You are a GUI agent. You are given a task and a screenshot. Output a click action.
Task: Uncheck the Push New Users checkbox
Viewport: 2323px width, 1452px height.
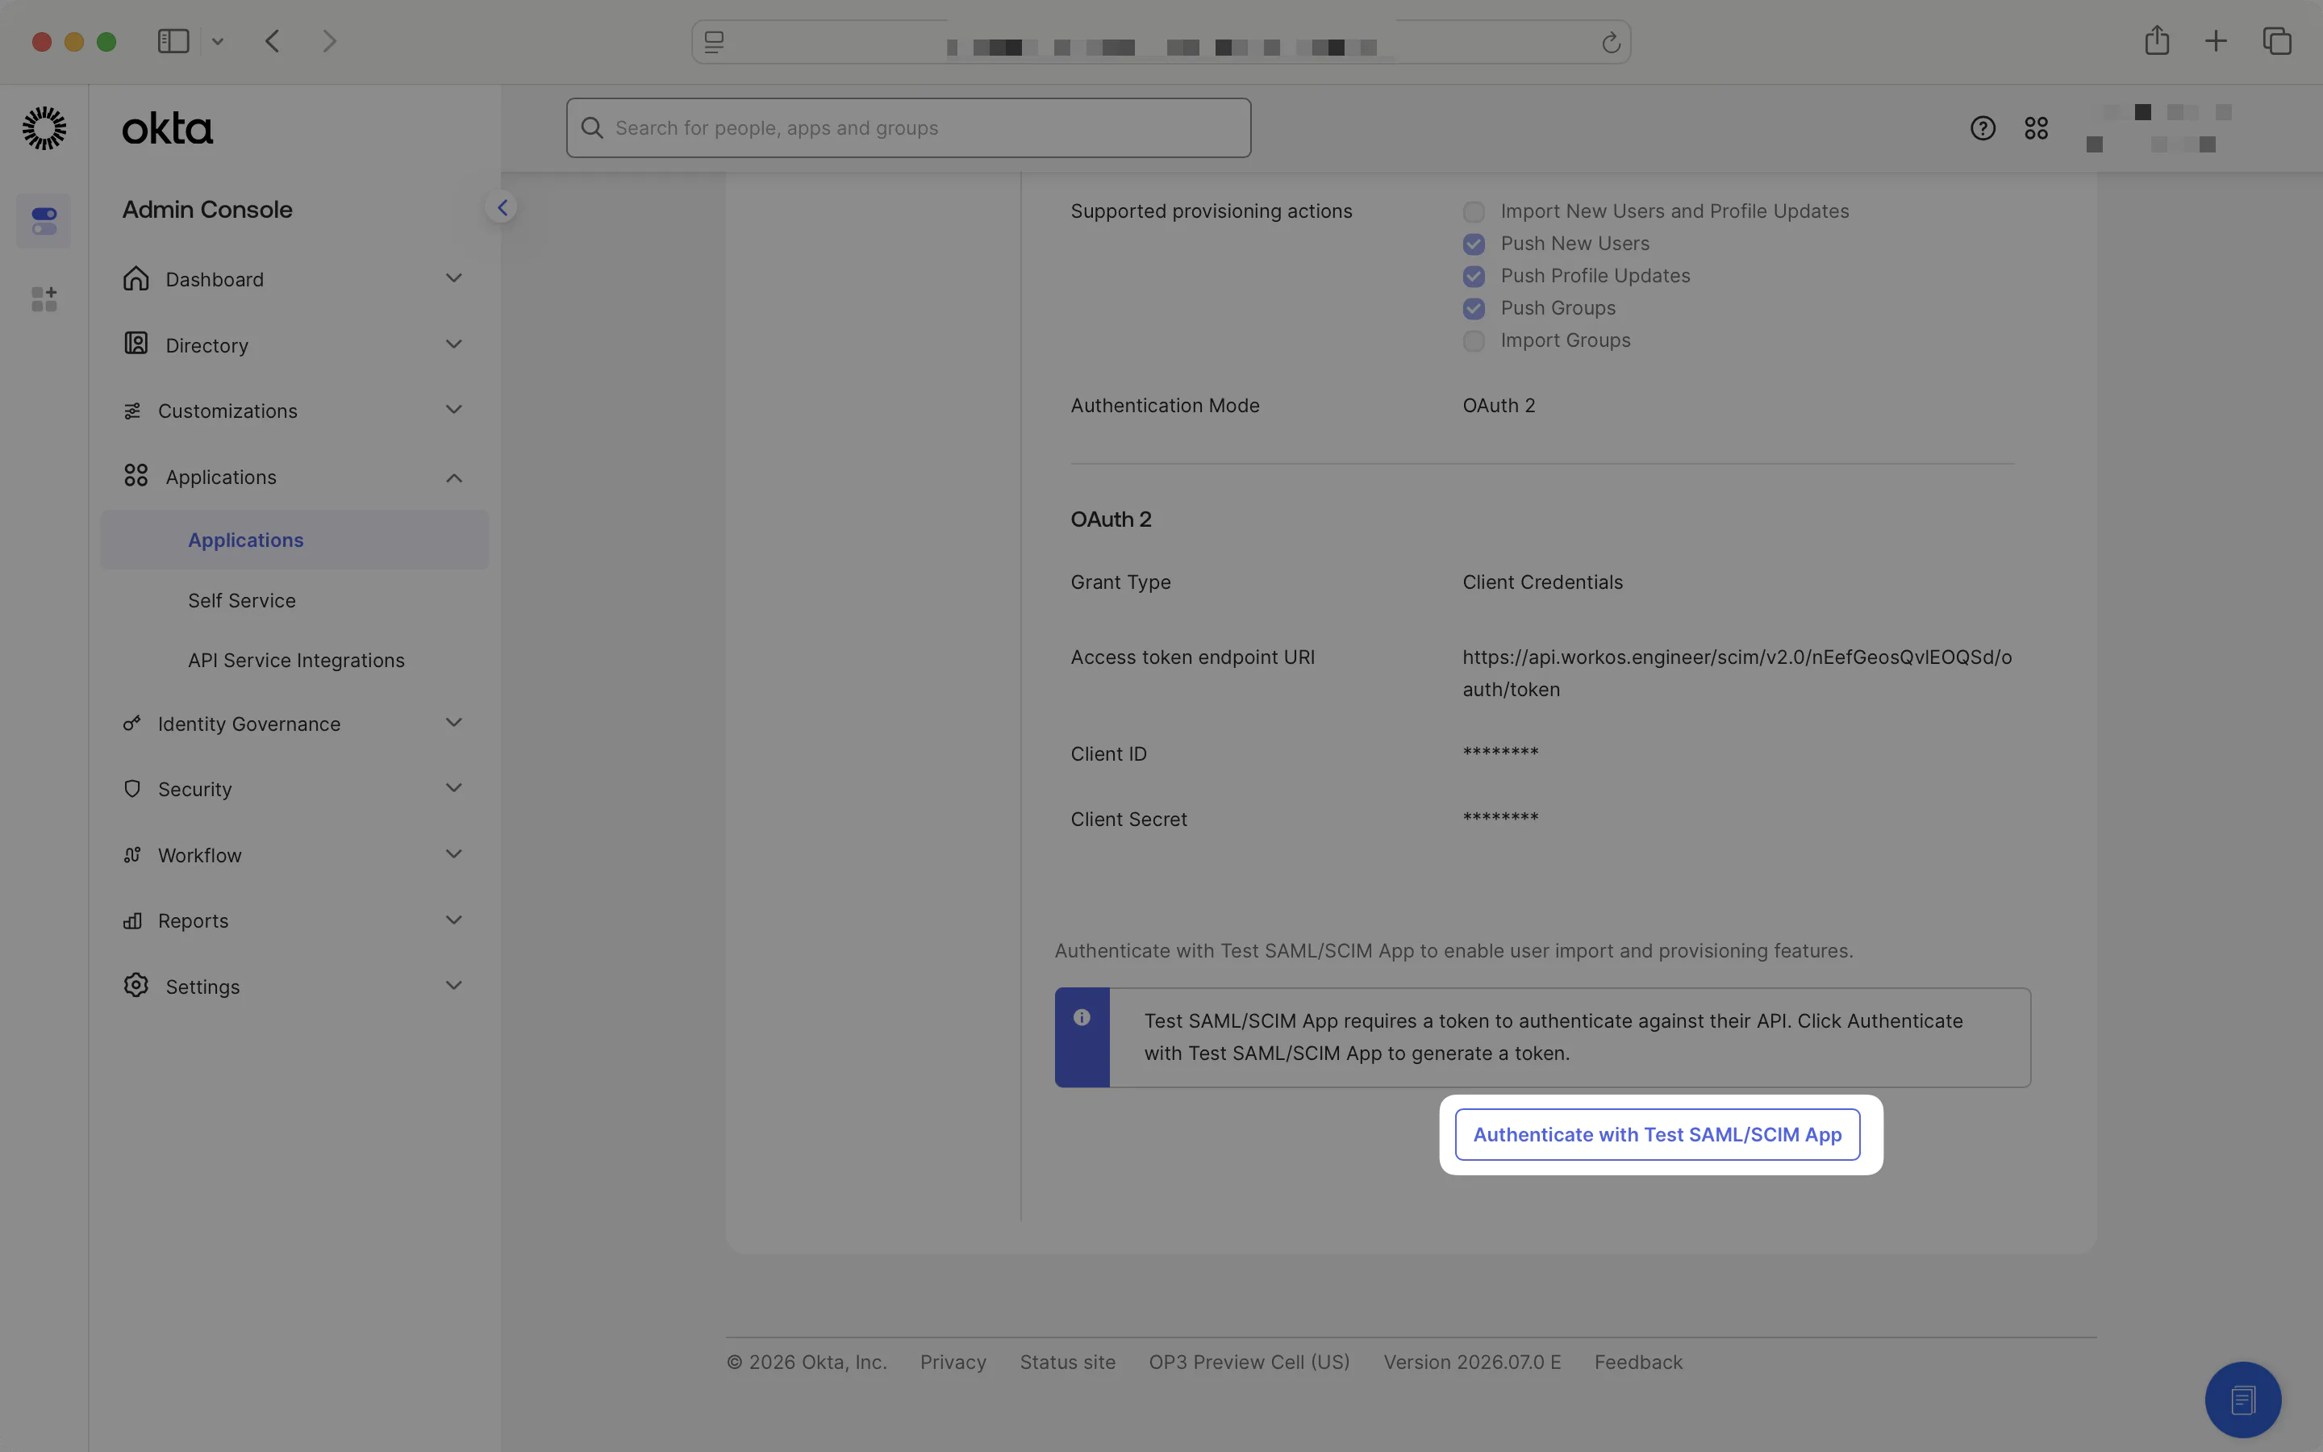pos(1474,244)
